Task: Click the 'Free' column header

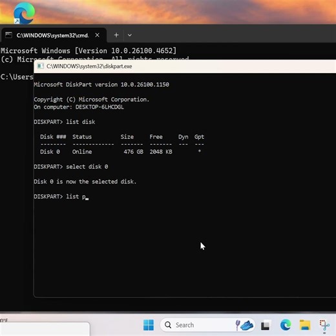Action: [x=156, y=137]
